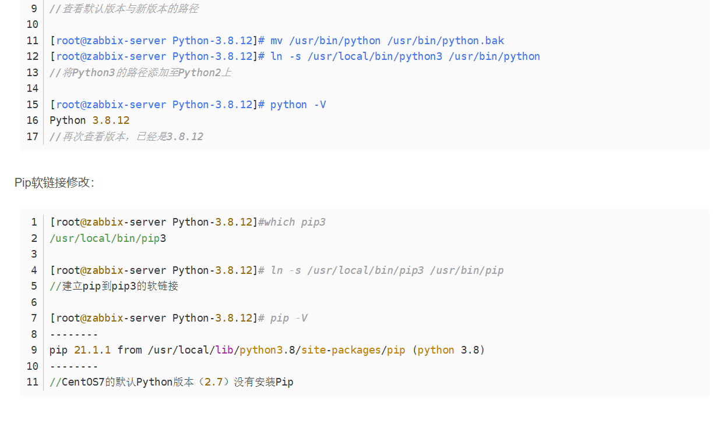Click line number 9 in the first code block
Viewport: 719px width, 421px height.
click(x=33, y=8)
